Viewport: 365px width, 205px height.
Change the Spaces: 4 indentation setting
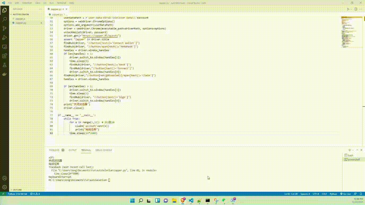pyautogui.click(x=305, y=194)
